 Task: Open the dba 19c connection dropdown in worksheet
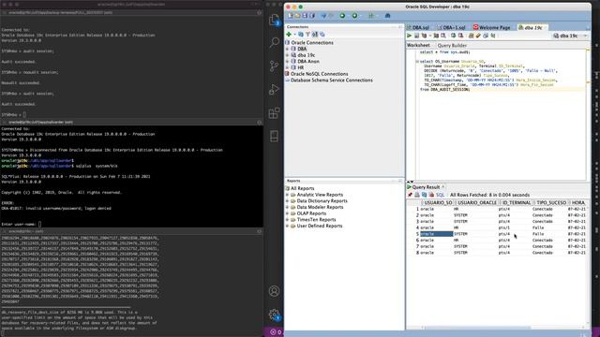point(570,36)
